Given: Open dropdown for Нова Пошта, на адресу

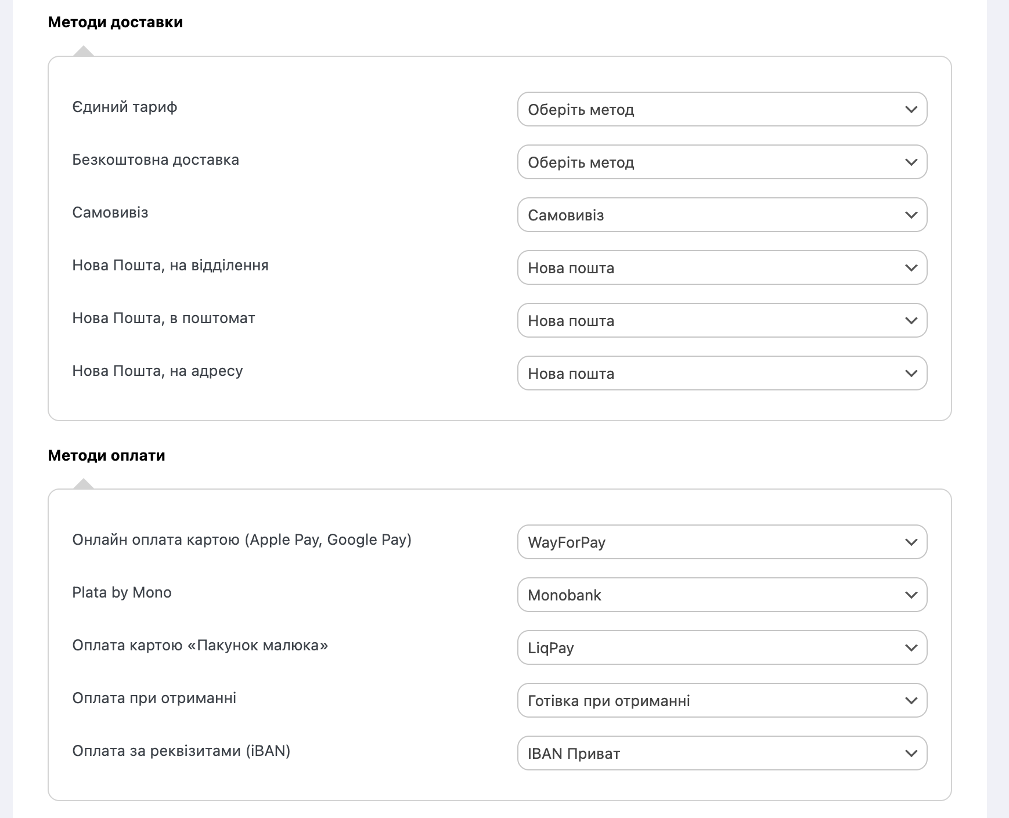Looking at the screenshot, I should [x=722, y=373].
